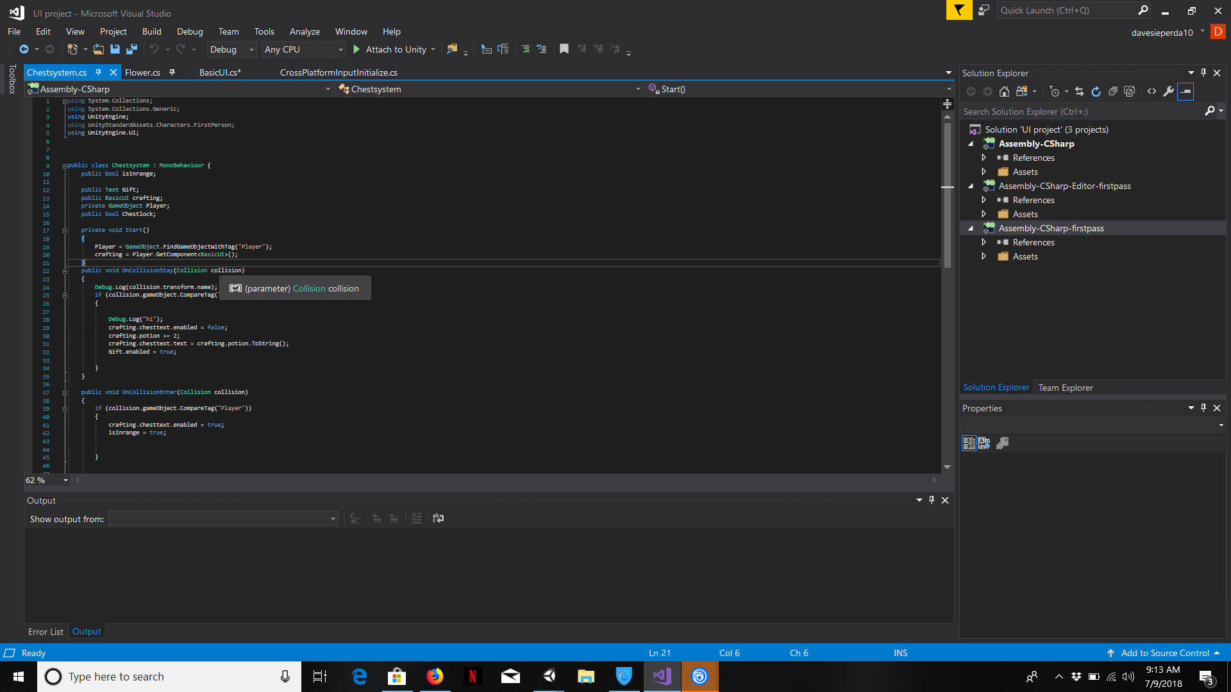Click Collapse All in Solution Explorer

[x=1112, y=92]
